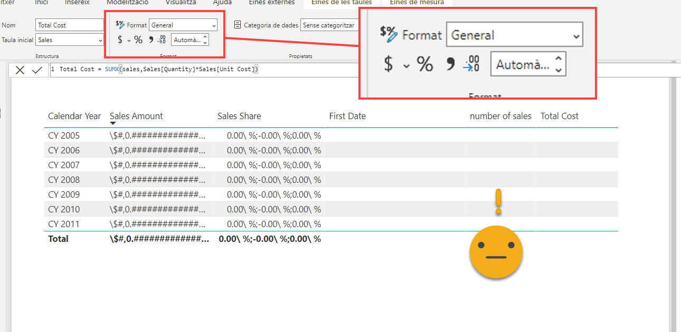
Task: Select the Visualitza ribbon tab
Action: click(181, 3)
